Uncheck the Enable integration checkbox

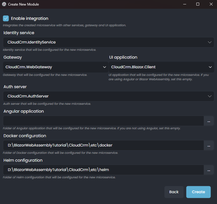6,18
